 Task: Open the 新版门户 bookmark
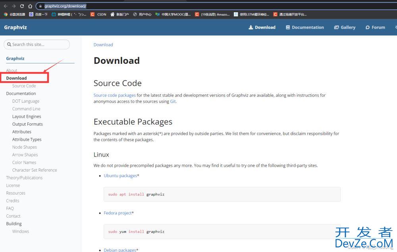point(119,14)
